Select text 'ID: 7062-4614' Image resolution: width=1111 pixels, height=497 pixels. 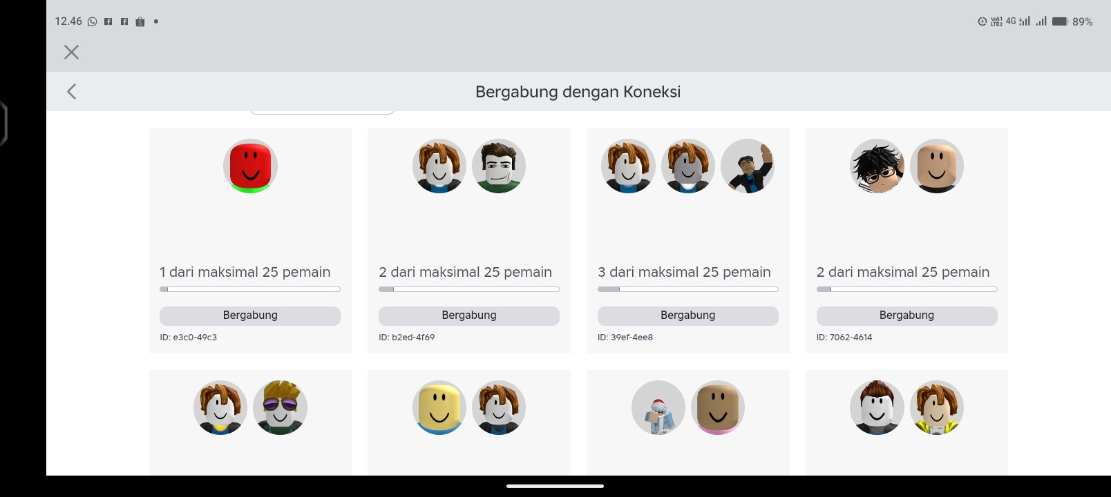coord(844,338)
